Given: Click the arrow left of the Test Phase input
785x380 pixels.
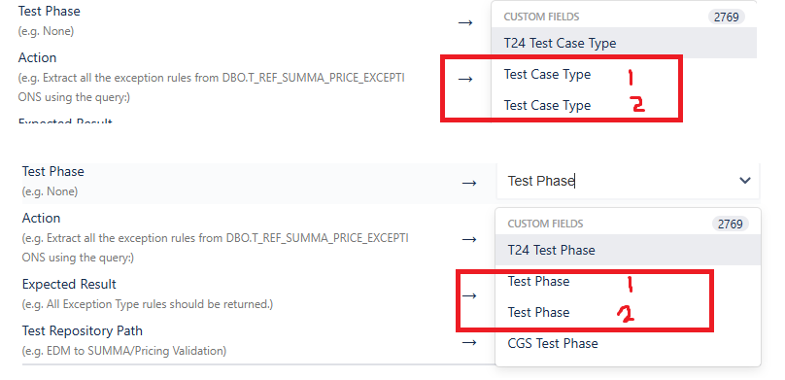Looking at the screenshot, I should click(x=469, y=183).
